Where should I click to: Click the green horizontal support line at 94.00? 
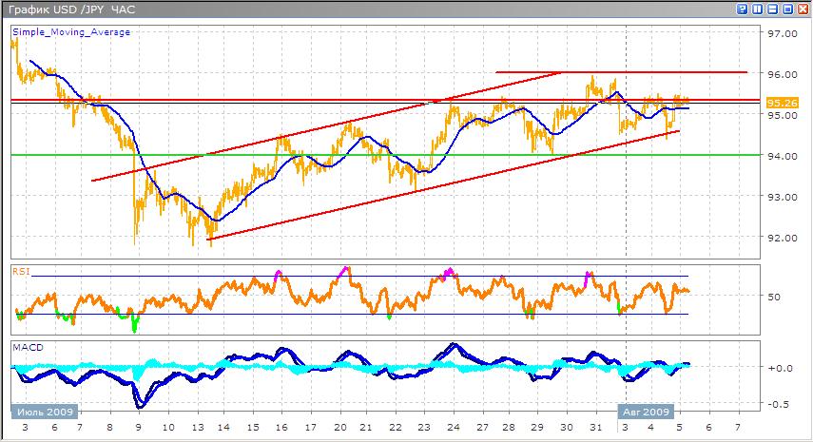point(380,155)
